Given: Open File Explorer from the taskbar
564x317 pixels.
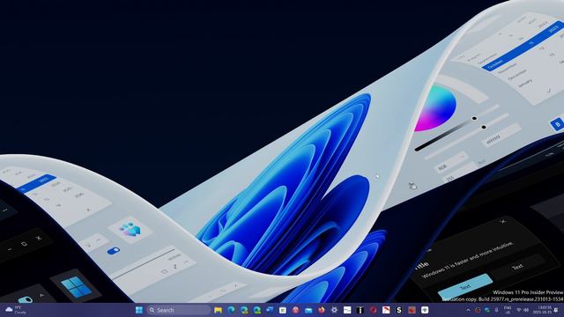Looking at the screenshot, I should (x=218, y=310).
